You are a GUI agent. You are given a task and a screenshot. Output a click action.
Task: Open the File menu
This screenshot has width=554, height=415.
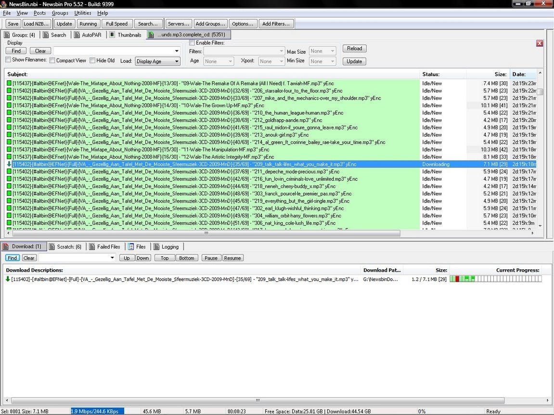tap(7, 13)
